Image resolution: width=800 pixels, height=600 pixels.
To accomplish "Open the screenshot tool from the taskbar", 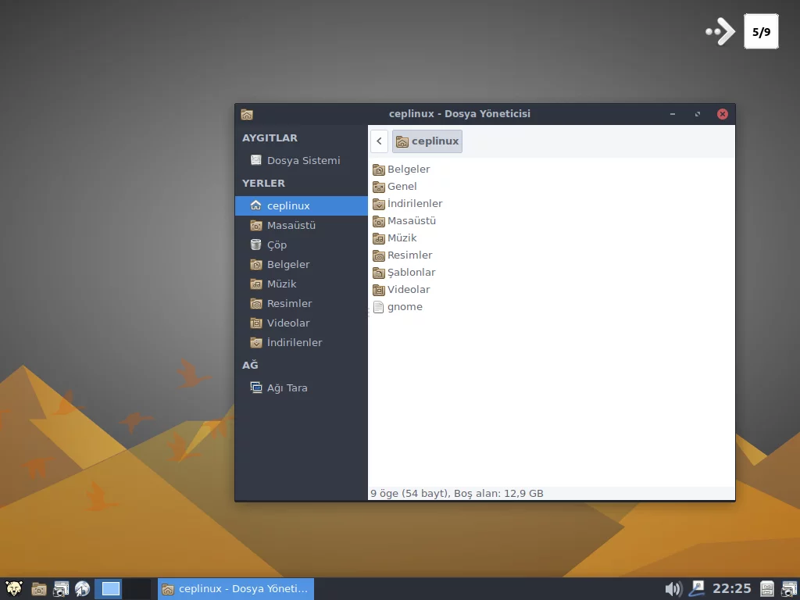I will click(59, 588).
